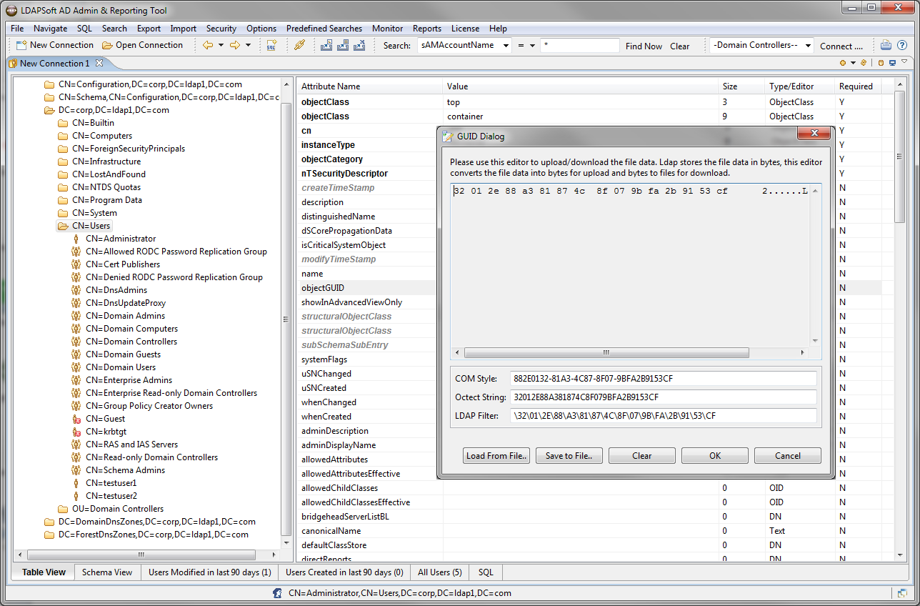Open the sAMAccountName search attribute dropdown
The height and width of the screenshot is (606, 920).
pyautogui.click(x=506, y=46)
